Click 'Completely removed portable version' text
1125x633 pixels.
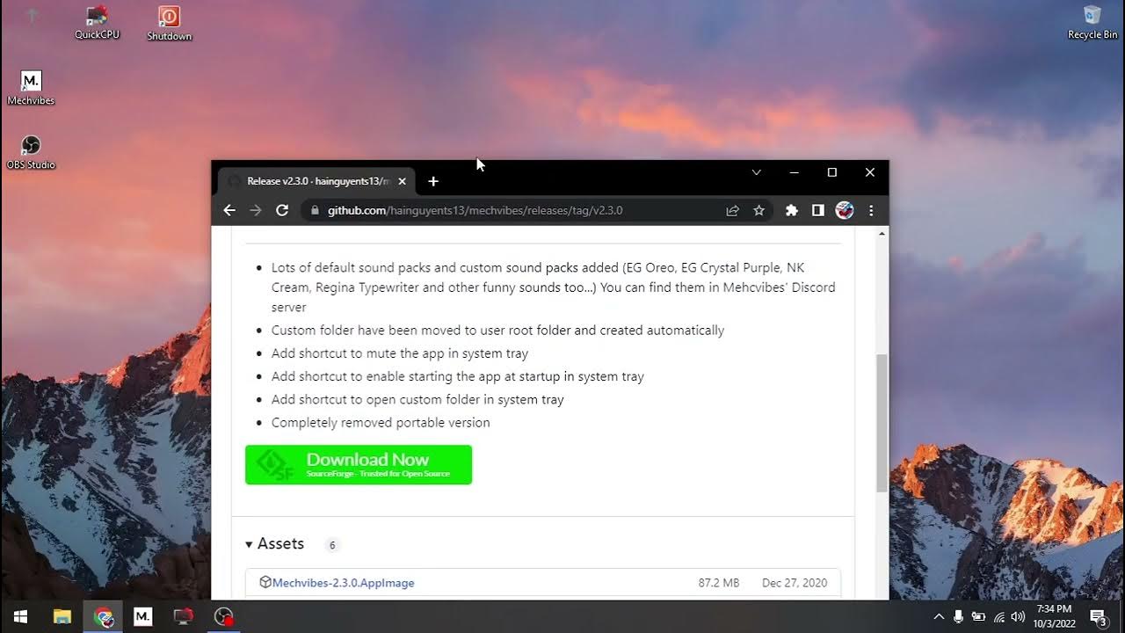(381, 422)
